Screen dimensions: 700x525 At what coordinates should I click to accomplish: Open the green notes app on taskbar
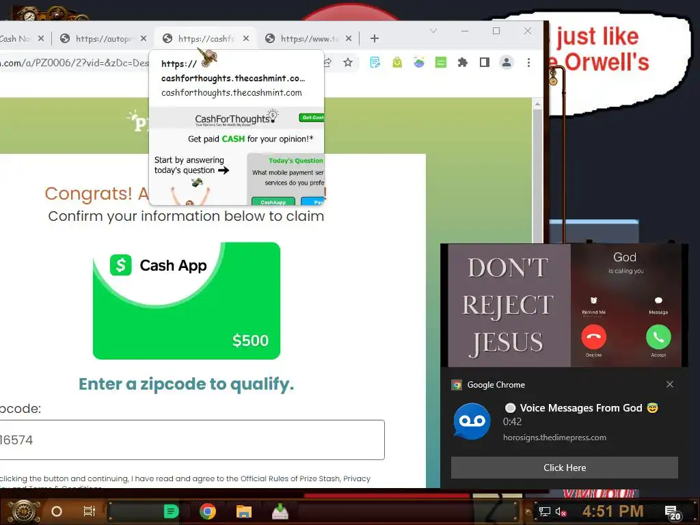(171, 511)
